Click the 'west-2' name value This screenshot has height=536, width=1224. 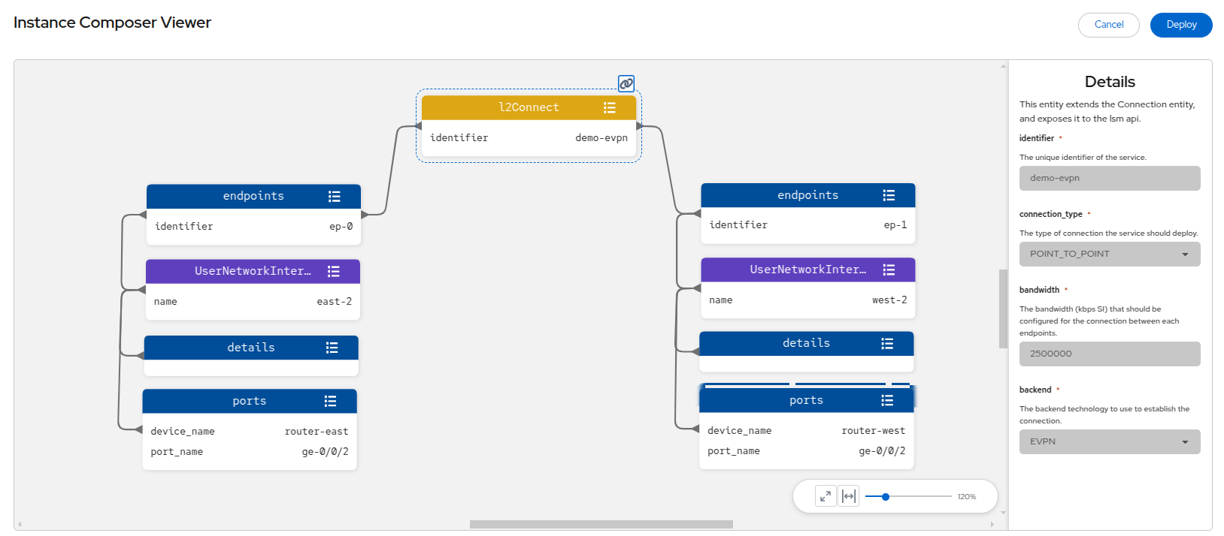pyautogui.click(x=889, y=300)
